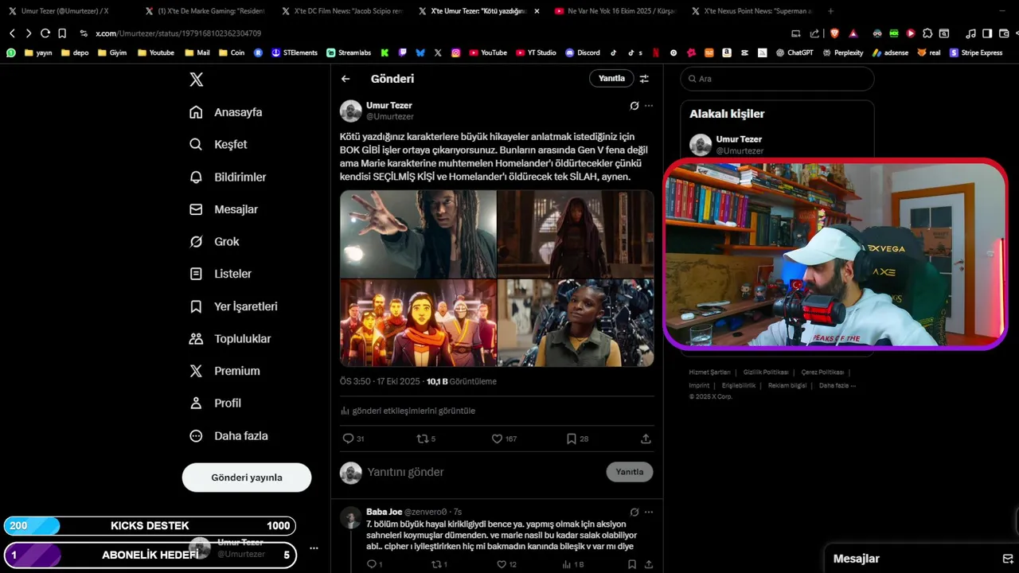
Task: Click the share icon on the main post
Action: point(646,439)
